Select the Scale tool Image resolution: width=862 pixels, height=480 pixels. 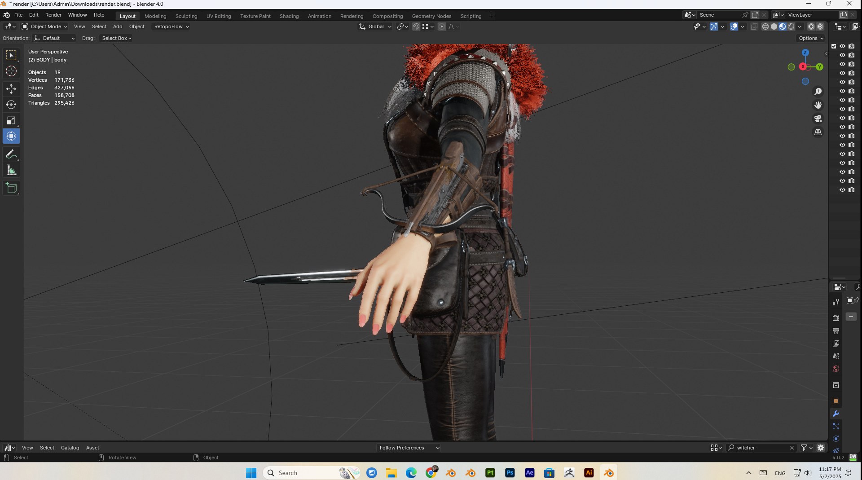11,120
